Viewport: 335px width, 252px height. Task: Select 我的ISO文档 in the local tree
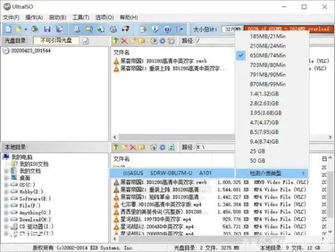coord(34,164)
